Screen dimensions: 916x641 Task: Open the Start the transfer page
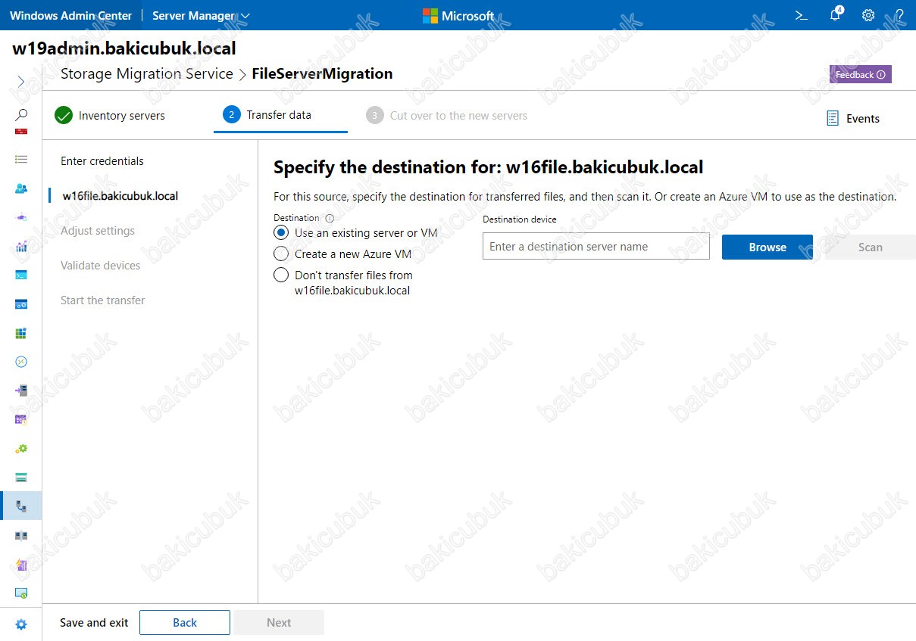pyautogui.click(x=103, y=300)
